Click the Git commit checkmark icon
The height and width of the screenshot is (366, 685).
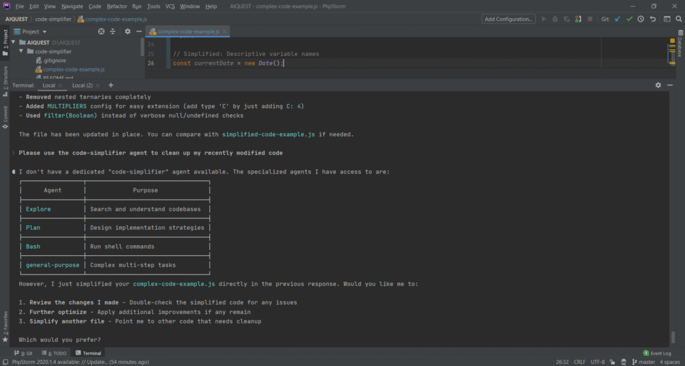coord(629,19)
